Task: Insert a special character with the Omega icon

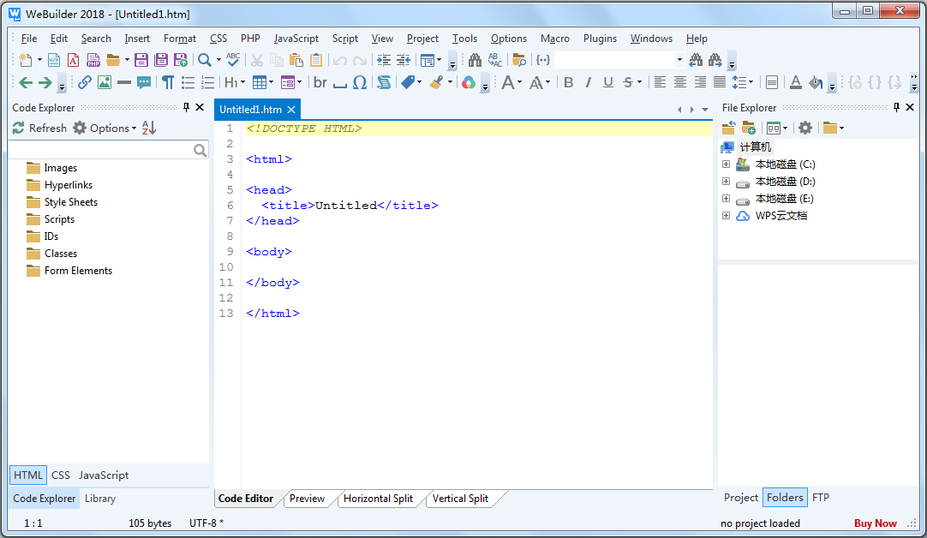Action: click(x=359, y=82)
